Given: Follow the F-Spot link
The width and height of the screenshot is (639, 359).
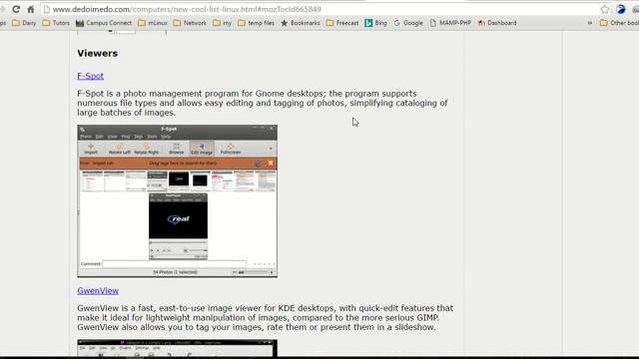Looking at the screenshot, I should [91, 76].
